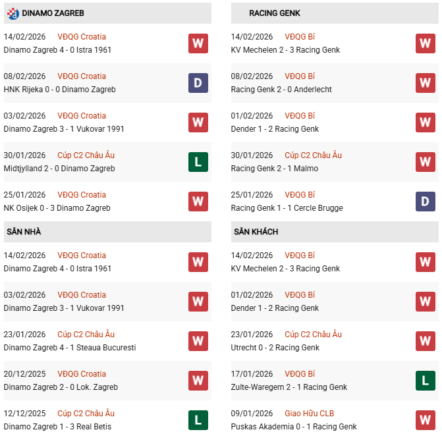Click Cúp C2 Châu Âu link above Midtjylland result

pos(86,155)
